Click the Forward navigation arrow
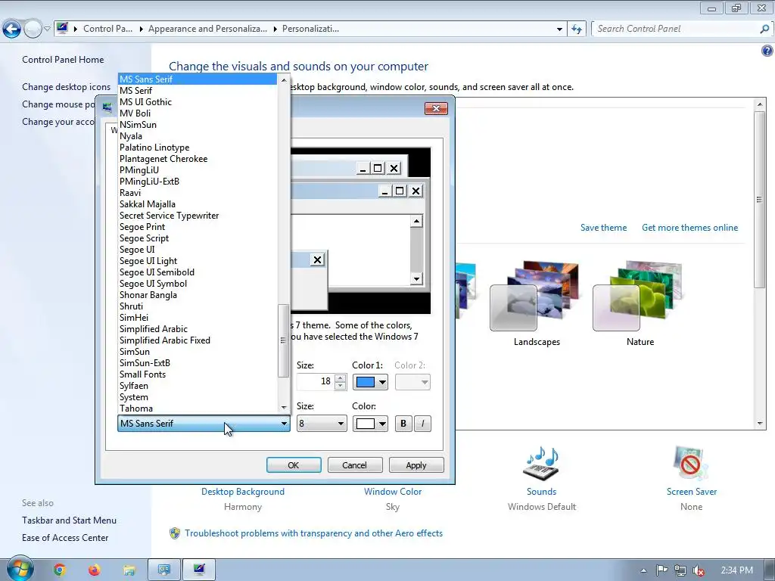Image resolution: width=775 pixels, height=581 pixels. coord(33,30)
